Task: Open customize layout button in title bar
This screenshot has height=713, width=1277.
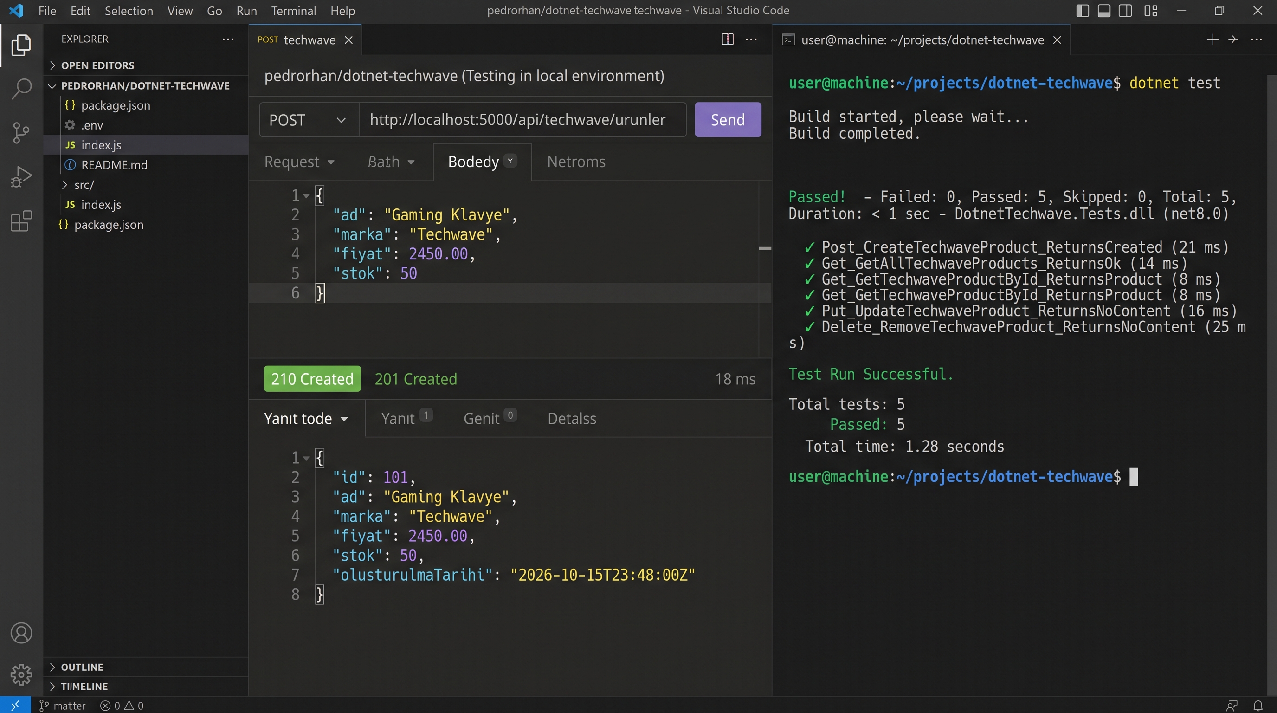Action: tap(1151, 10)
